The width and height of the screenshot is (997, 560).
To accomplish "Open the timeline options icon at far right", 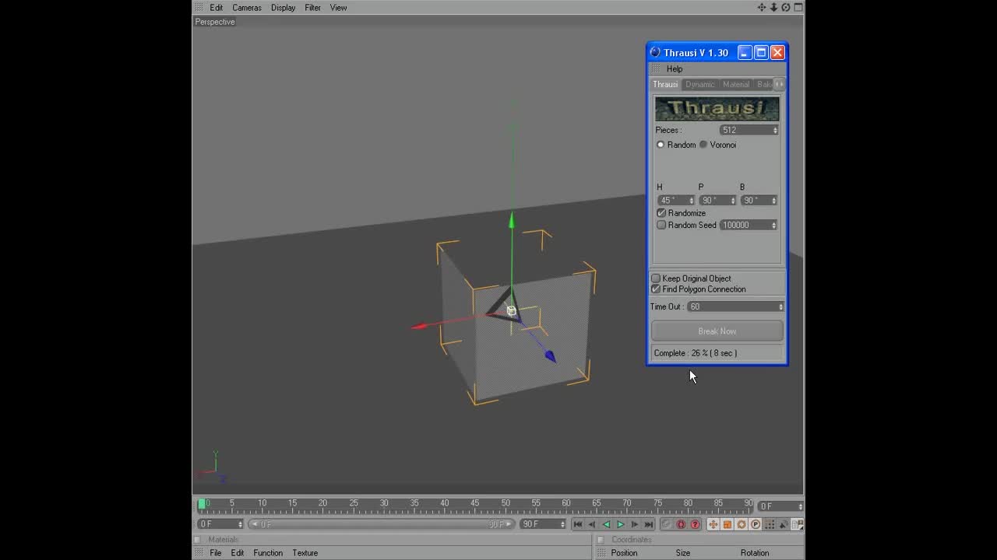I will coord(798,524).
